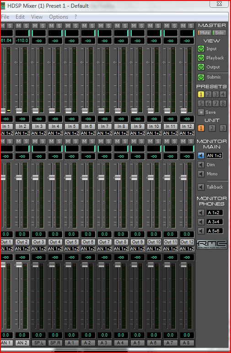
Task: Toggle the Output view power icon
Action: tap(201, 67)
